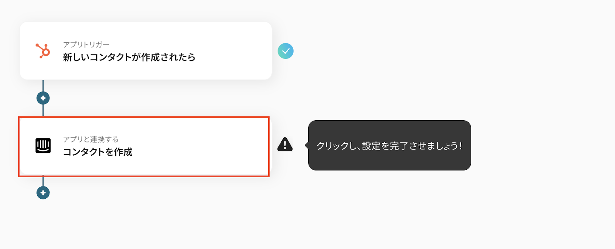This screenshot has width=615, height=249.
Task: Click the クリックし、設定を完了させましょう! tooltip
Action: (389, 146)
